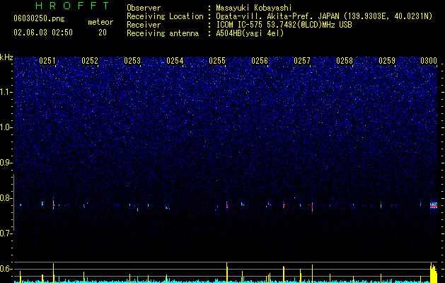The width and height of the screenshot is (445, 283).
Task: Click the 0255 time marker
Action: 217,61
